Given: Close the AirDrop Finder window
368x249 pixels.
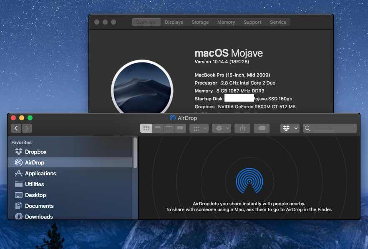Looking at the screenshot, I should pos(13,118).
